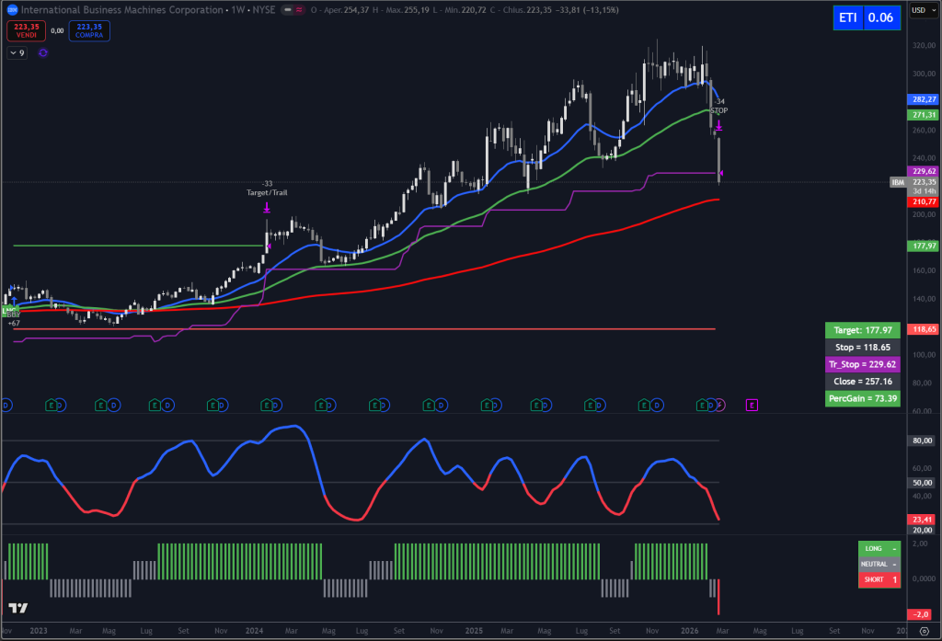Viewport: 942px width, 641px height.
Task: Toggle the SHORT entry in the indicator legend
Action: point(876,579)
